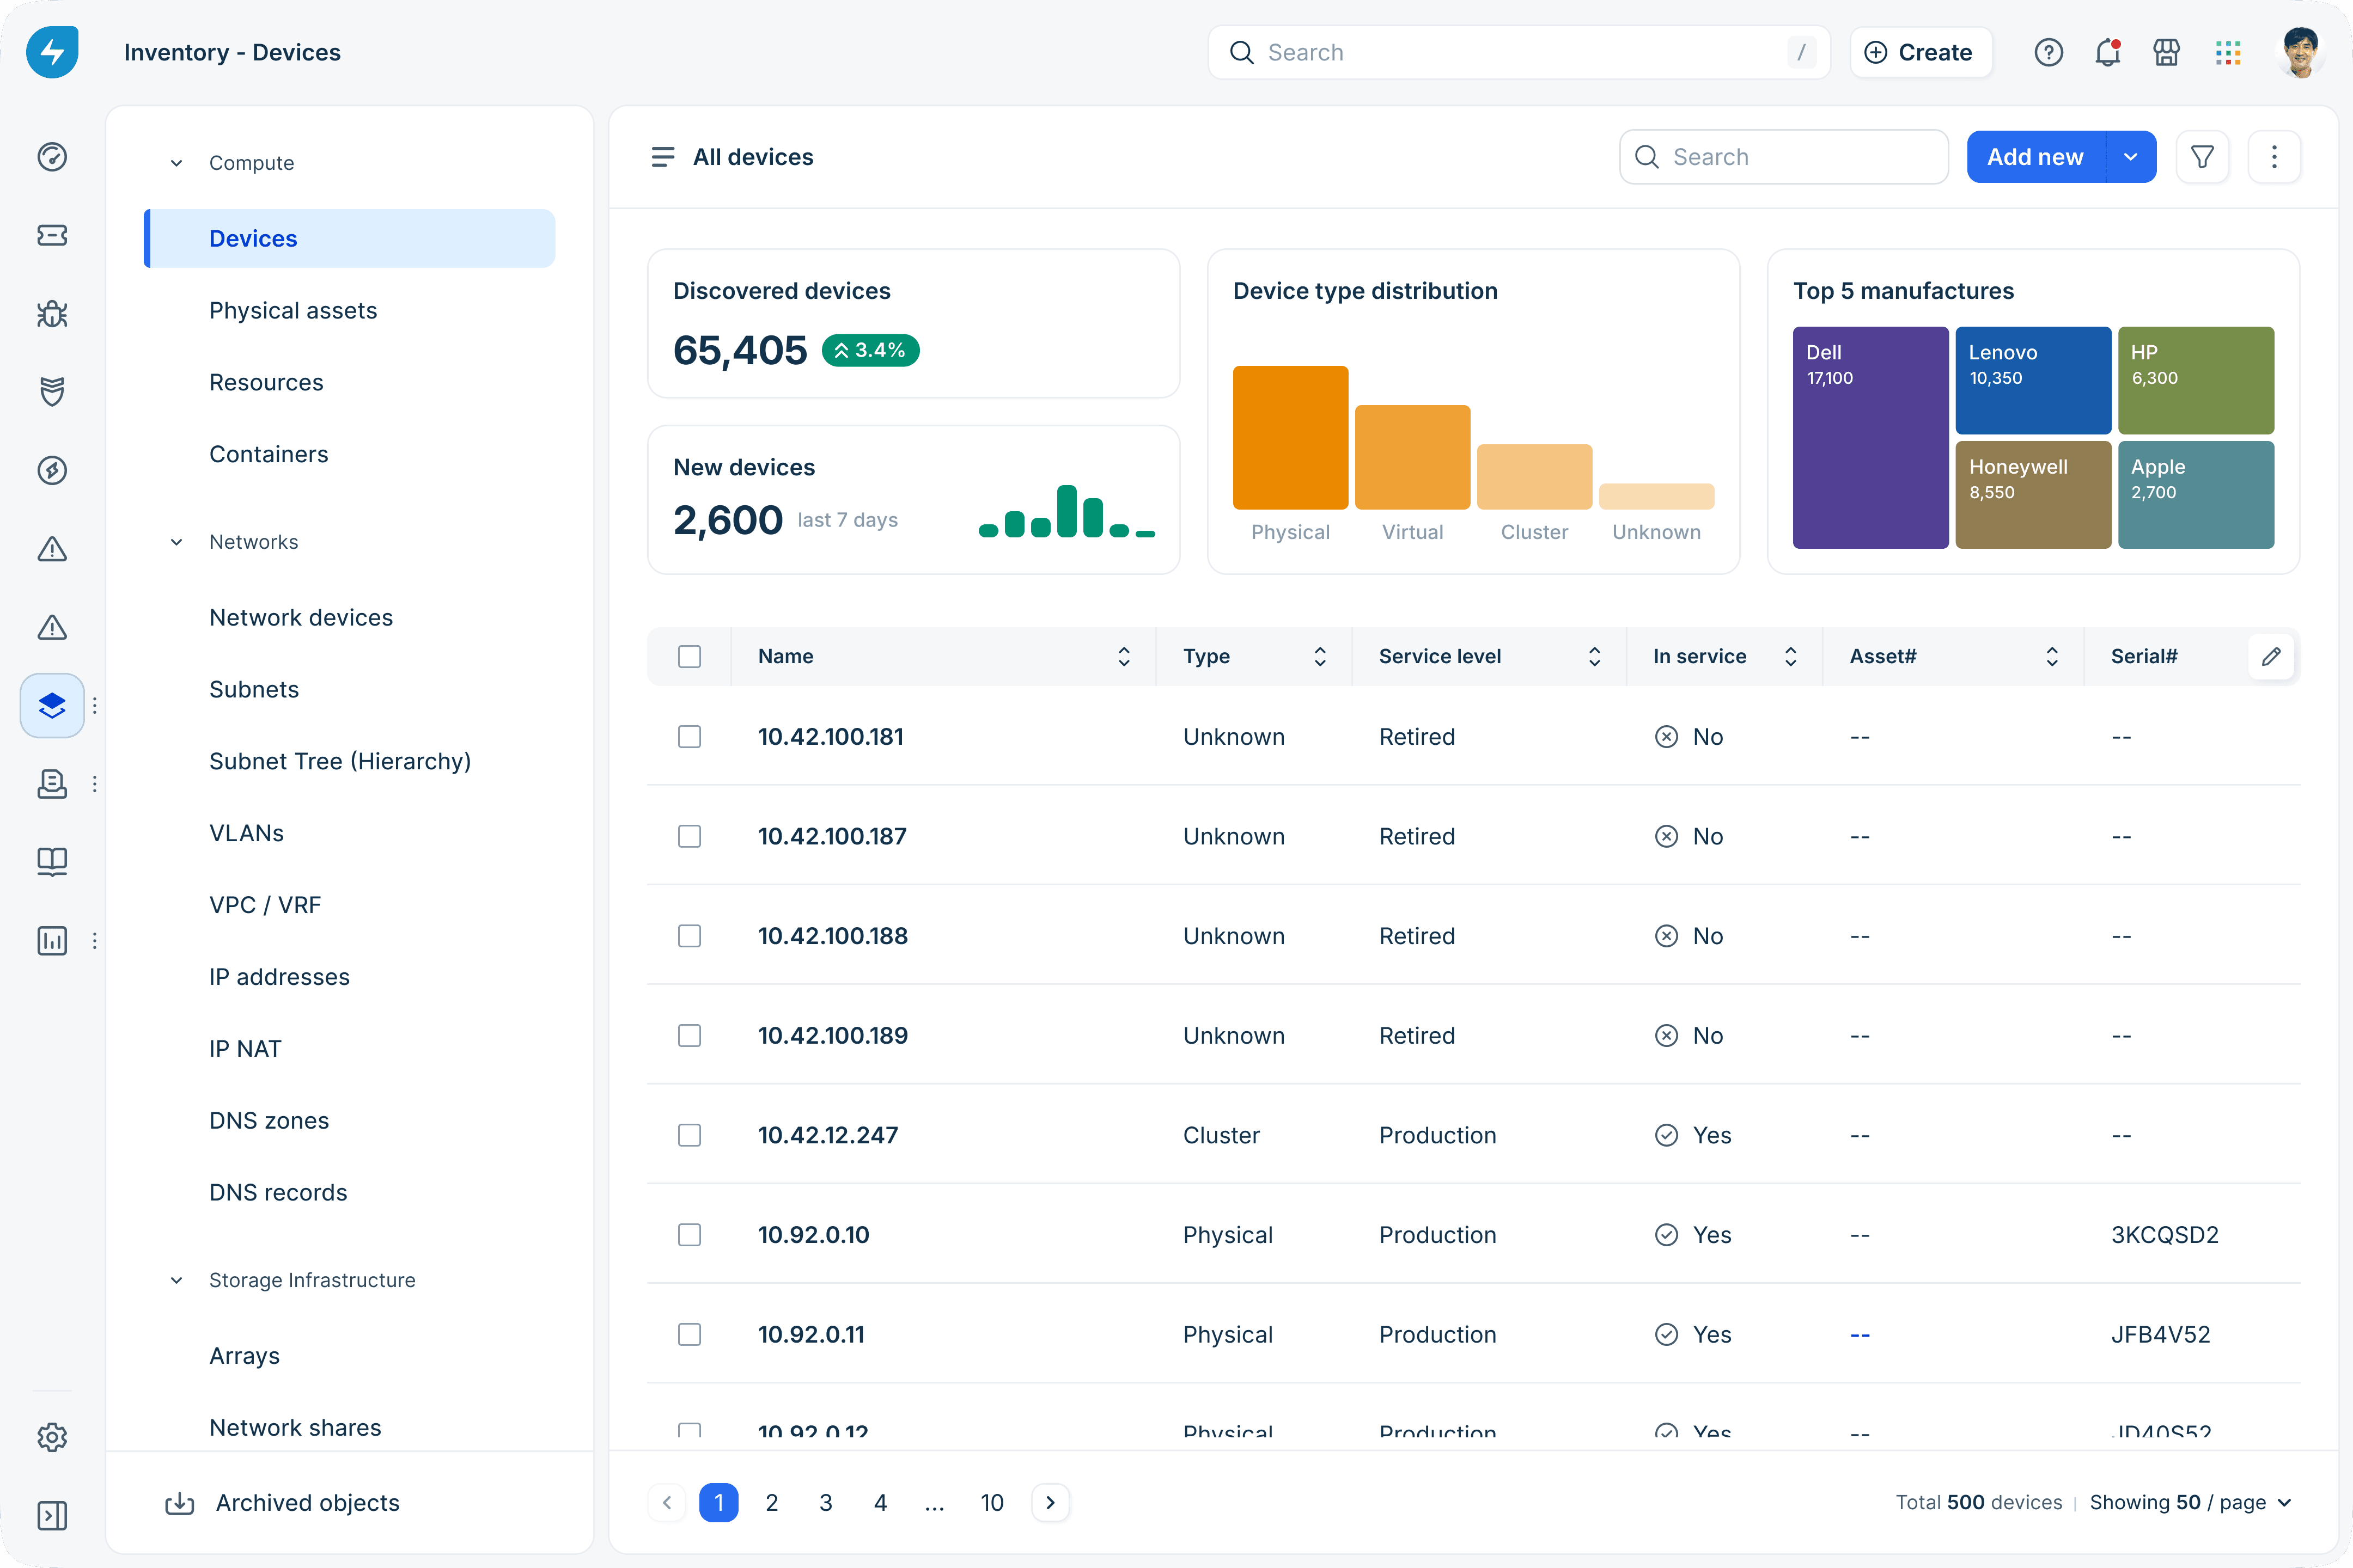Image resolution: width=2353 pixels, height=1568 pixels.
Task: Open the bug icon in sidebar
Action: pos(52,314)
